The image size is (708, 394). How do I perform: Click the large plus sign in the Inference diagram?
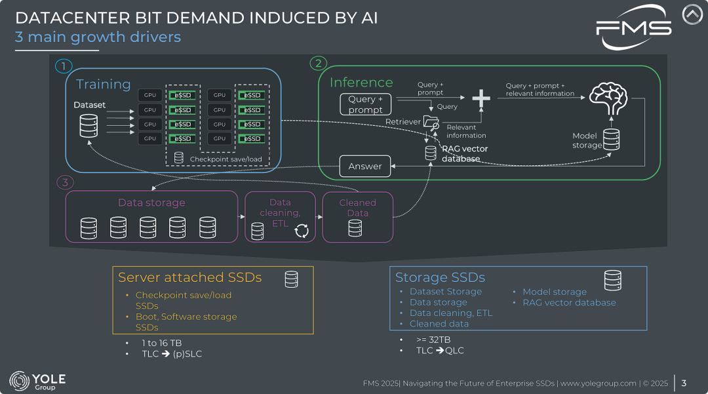pyautogui.click(x=481, y=98)
